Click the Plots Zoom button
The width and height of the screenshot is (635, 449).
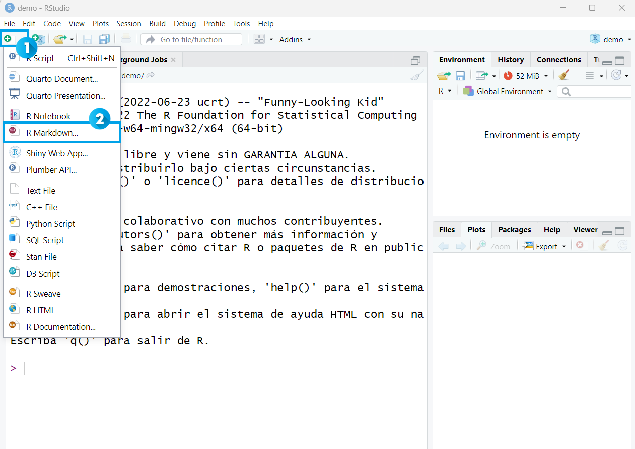493,246
